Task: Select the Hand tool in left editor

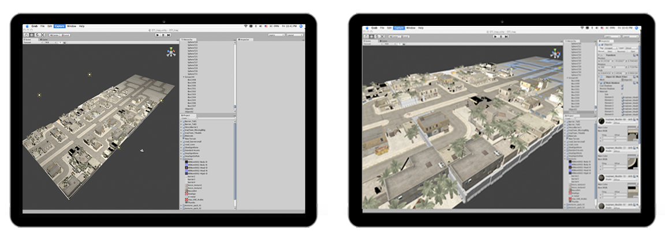Action: click(x=26, y=35)
